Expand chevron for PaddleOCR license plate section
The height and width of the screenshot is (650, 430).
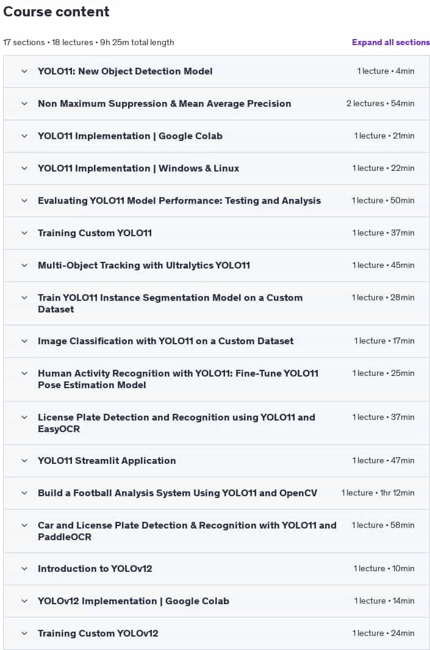pos(24,525)
